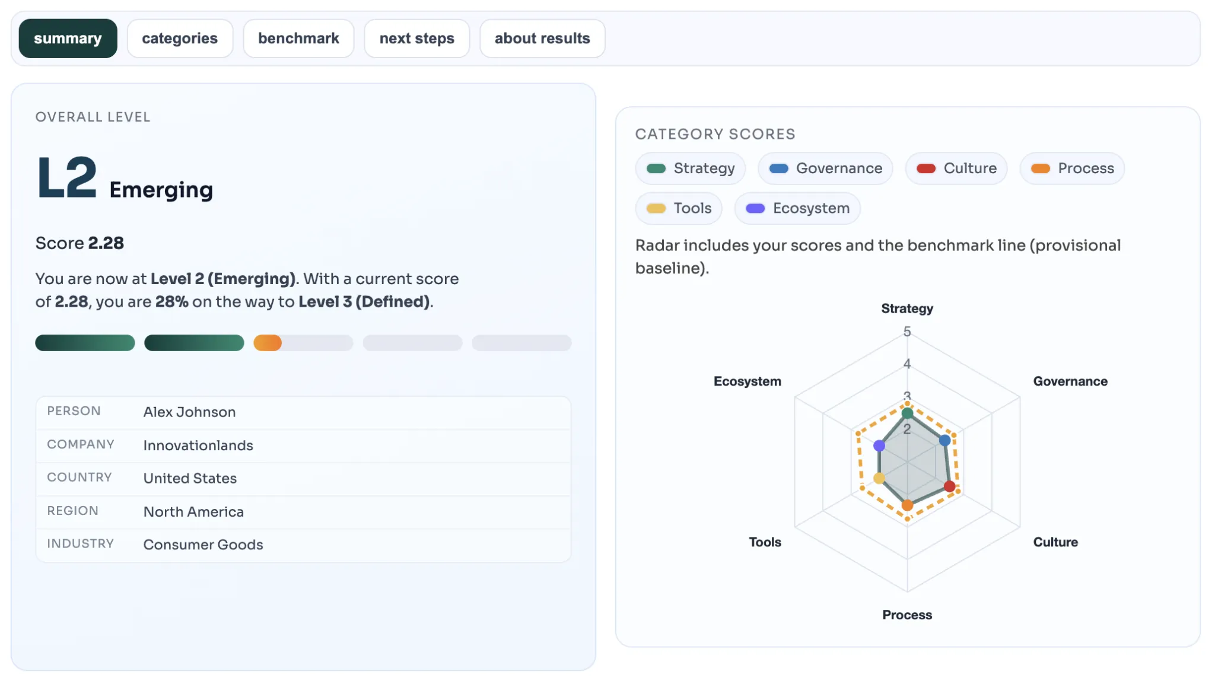This screenshot has height=681, width=1215.
Task: Toggle the Strategy legend chip
Action: (x=691, y=168)
